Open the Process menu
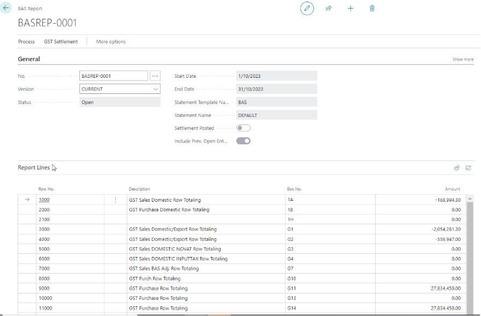 click(x=26, y=42)
